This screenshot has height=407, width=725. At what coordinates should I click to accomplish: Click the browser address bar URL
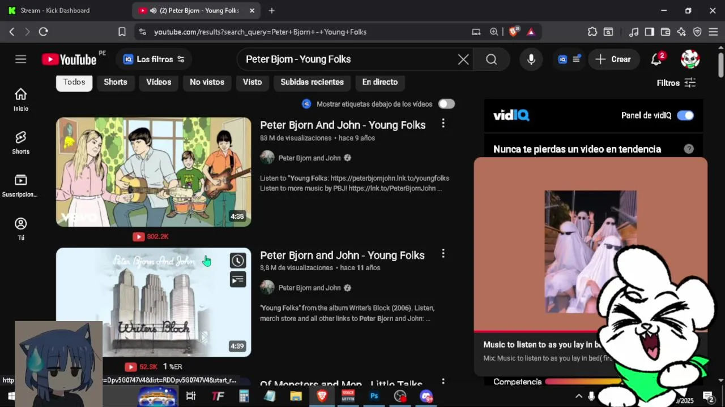(x=260, y=32)
